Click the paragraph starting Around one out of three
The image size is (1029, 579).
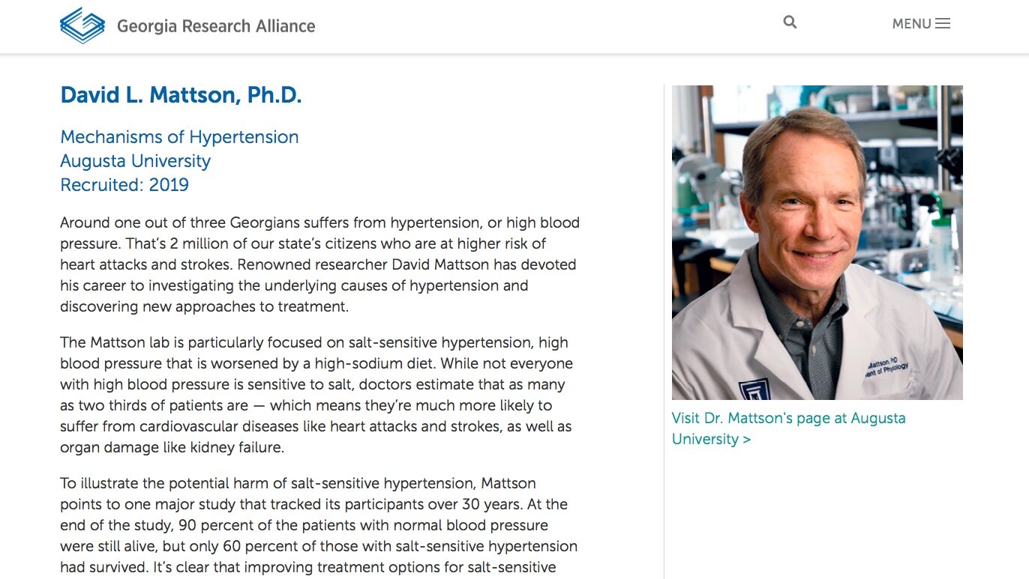pos(319,264)
